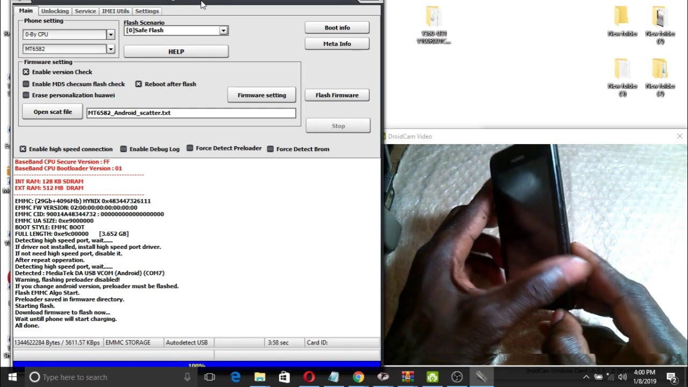Toggle Enable high speed connection
Image resolution: width=688 pixels, height=387 pixels.
pyautogui.click(x=23, y=149)
